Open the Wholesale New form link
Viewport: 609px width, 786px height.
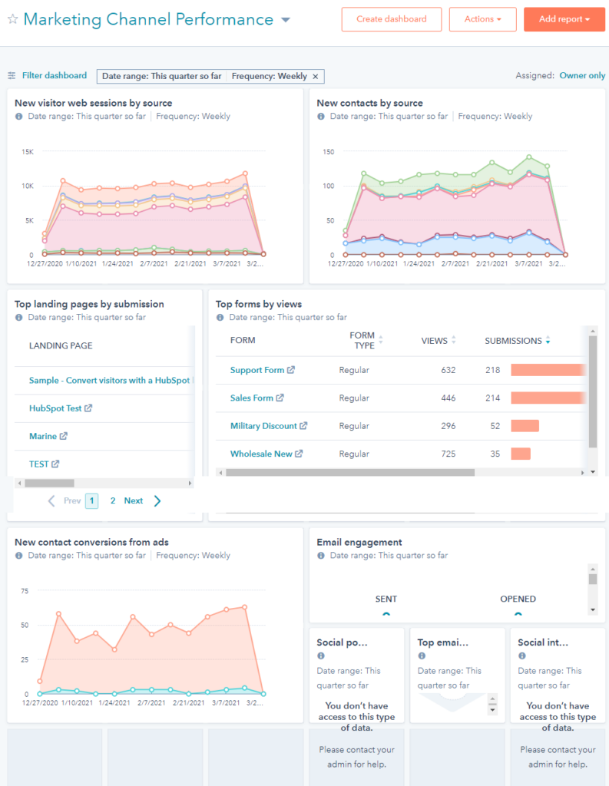point(261,454)
